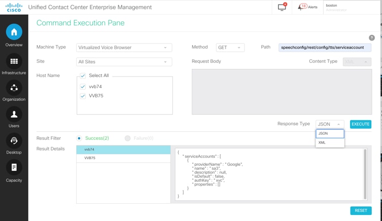
Task: Open the boston Administrator user menu
Action: pyautogui.click(x=336, y=8)
